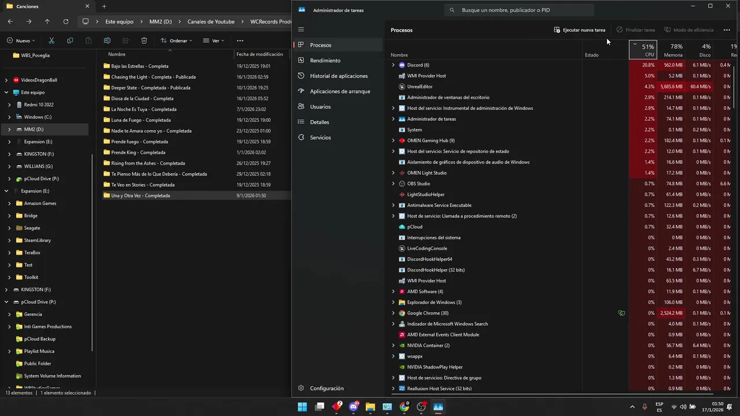Expand NVIDIA Container (2) process group
Screen dimensions: 740x416
tap(393, 346)
